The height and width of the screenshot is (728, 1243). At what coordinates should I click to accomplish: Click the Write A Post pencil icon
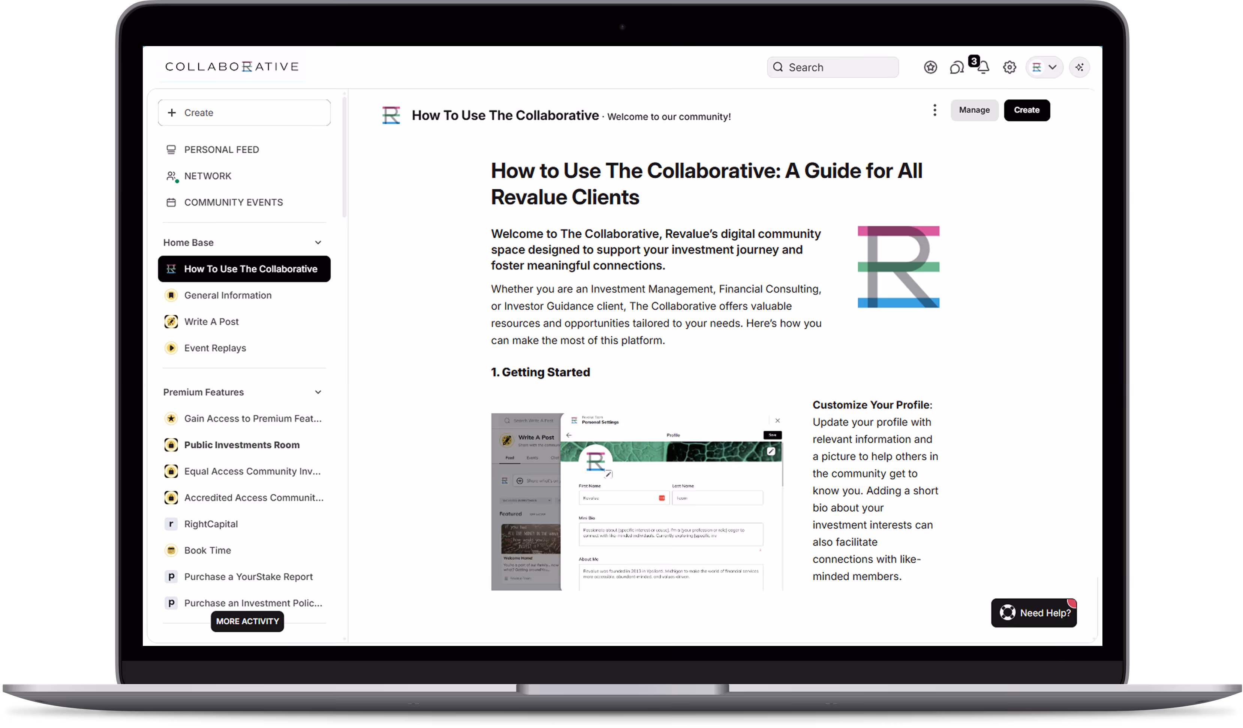(171, 322)
